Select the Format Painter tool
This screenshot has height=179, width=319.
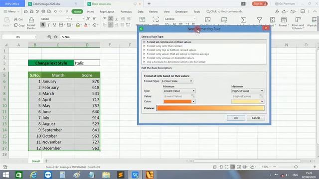31,23
